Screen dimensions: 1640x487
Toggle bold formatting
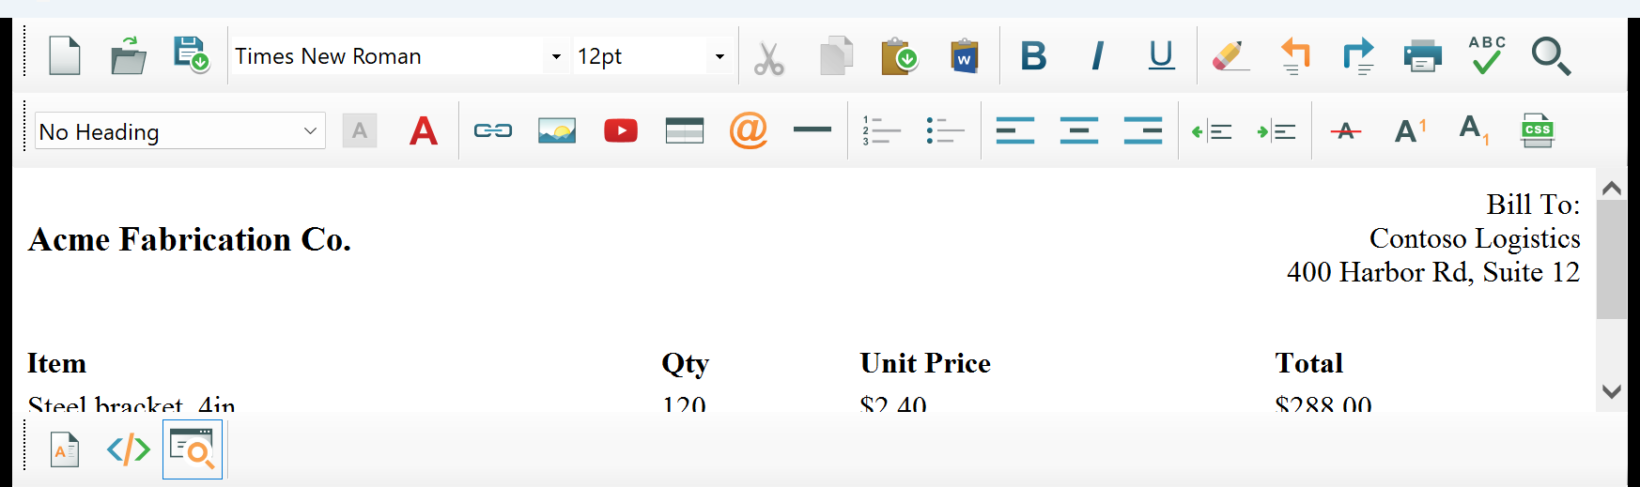pyautogui.click(x=1034, y=56)
